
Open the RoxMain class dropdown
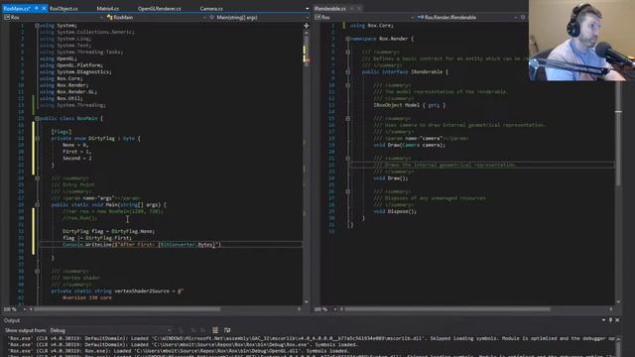157,18
